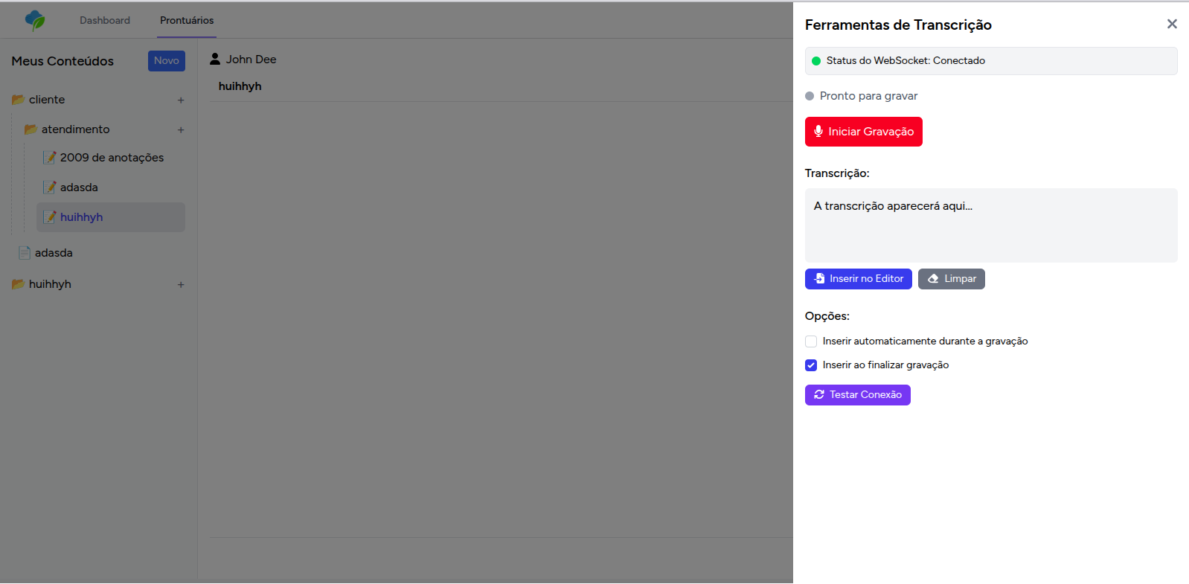Click the Status do WebSocket: Conectado text
Viewport: 1189px width, 584px height.
(x=906, y=61)
